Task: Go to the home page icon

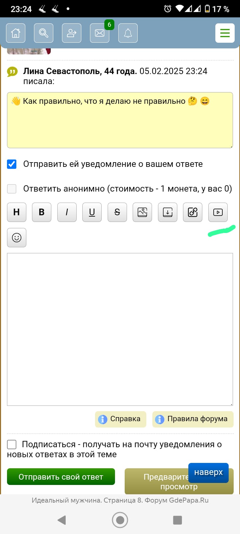Action: 16,33
